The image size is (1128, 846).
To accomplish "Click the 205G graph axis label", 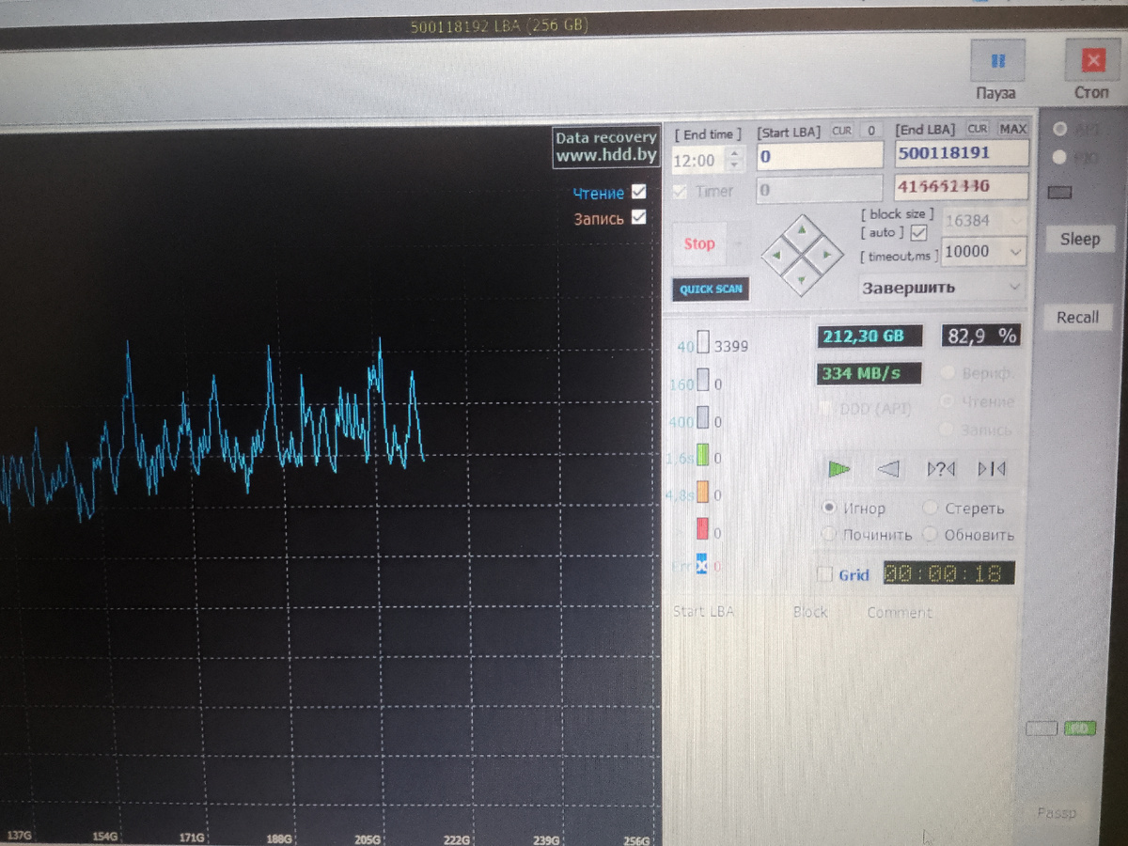I will [x=368, y=838].
